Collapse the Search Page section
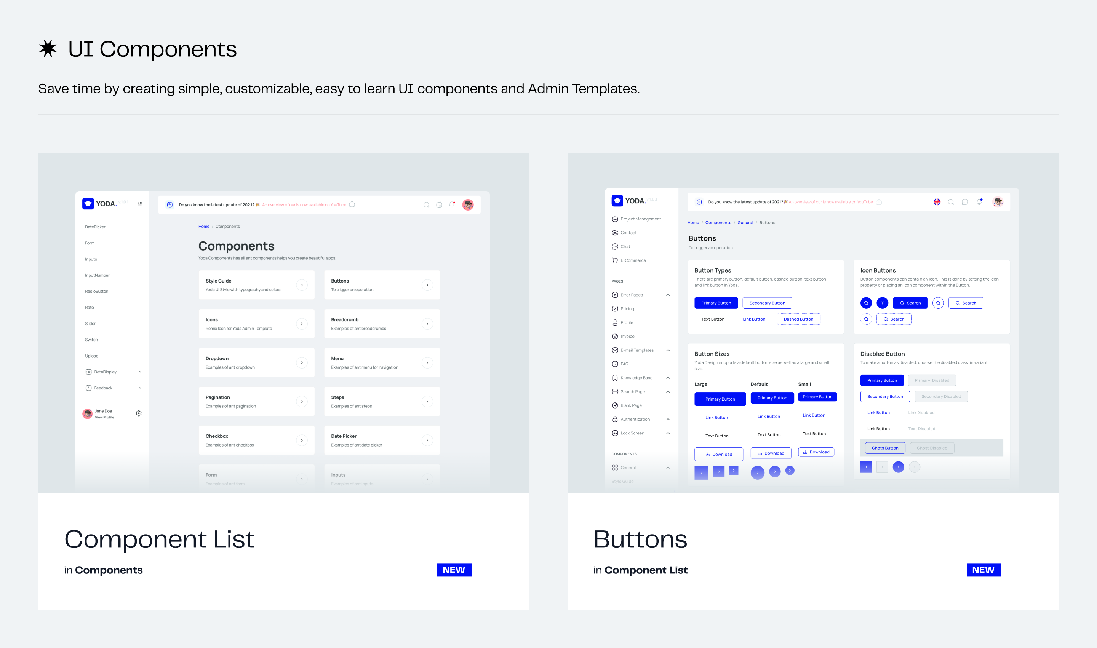Screen dimensions: 1097x648 point(668,392)
